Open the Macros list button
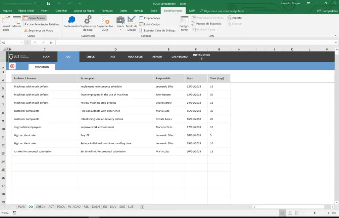 (x=17, y=22)
